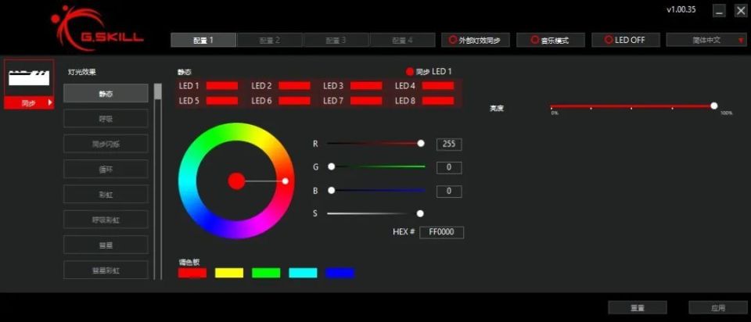Click the B slider handle

point(331,190)
